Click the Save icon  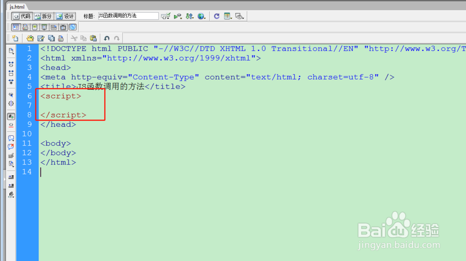pos(41,38)
